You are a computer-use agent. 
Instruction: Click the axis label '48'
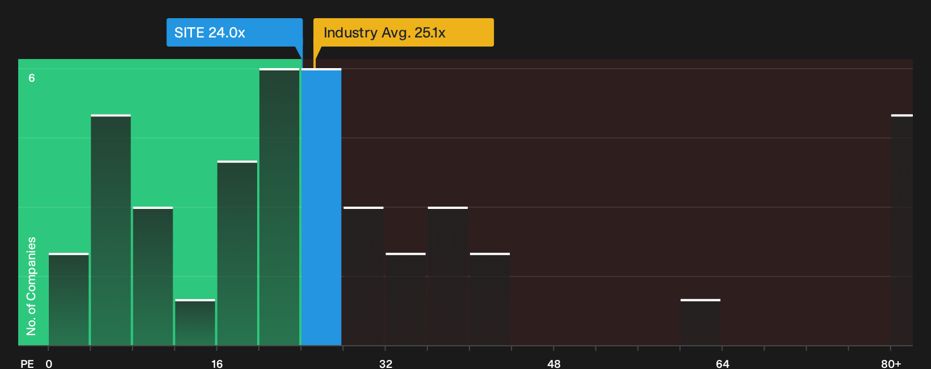click(554, 363)
